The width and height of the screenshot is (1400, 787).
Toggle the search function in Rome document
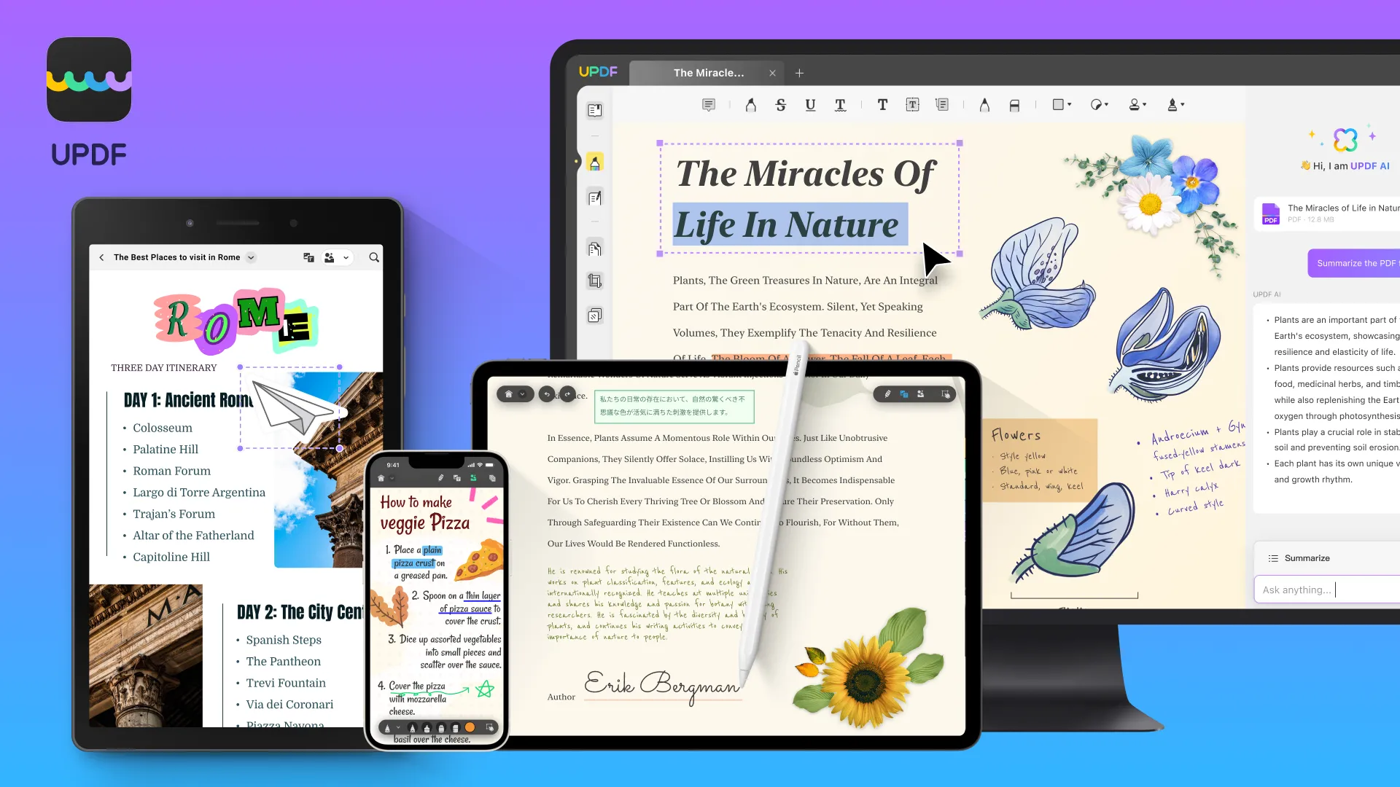(374, 257)
